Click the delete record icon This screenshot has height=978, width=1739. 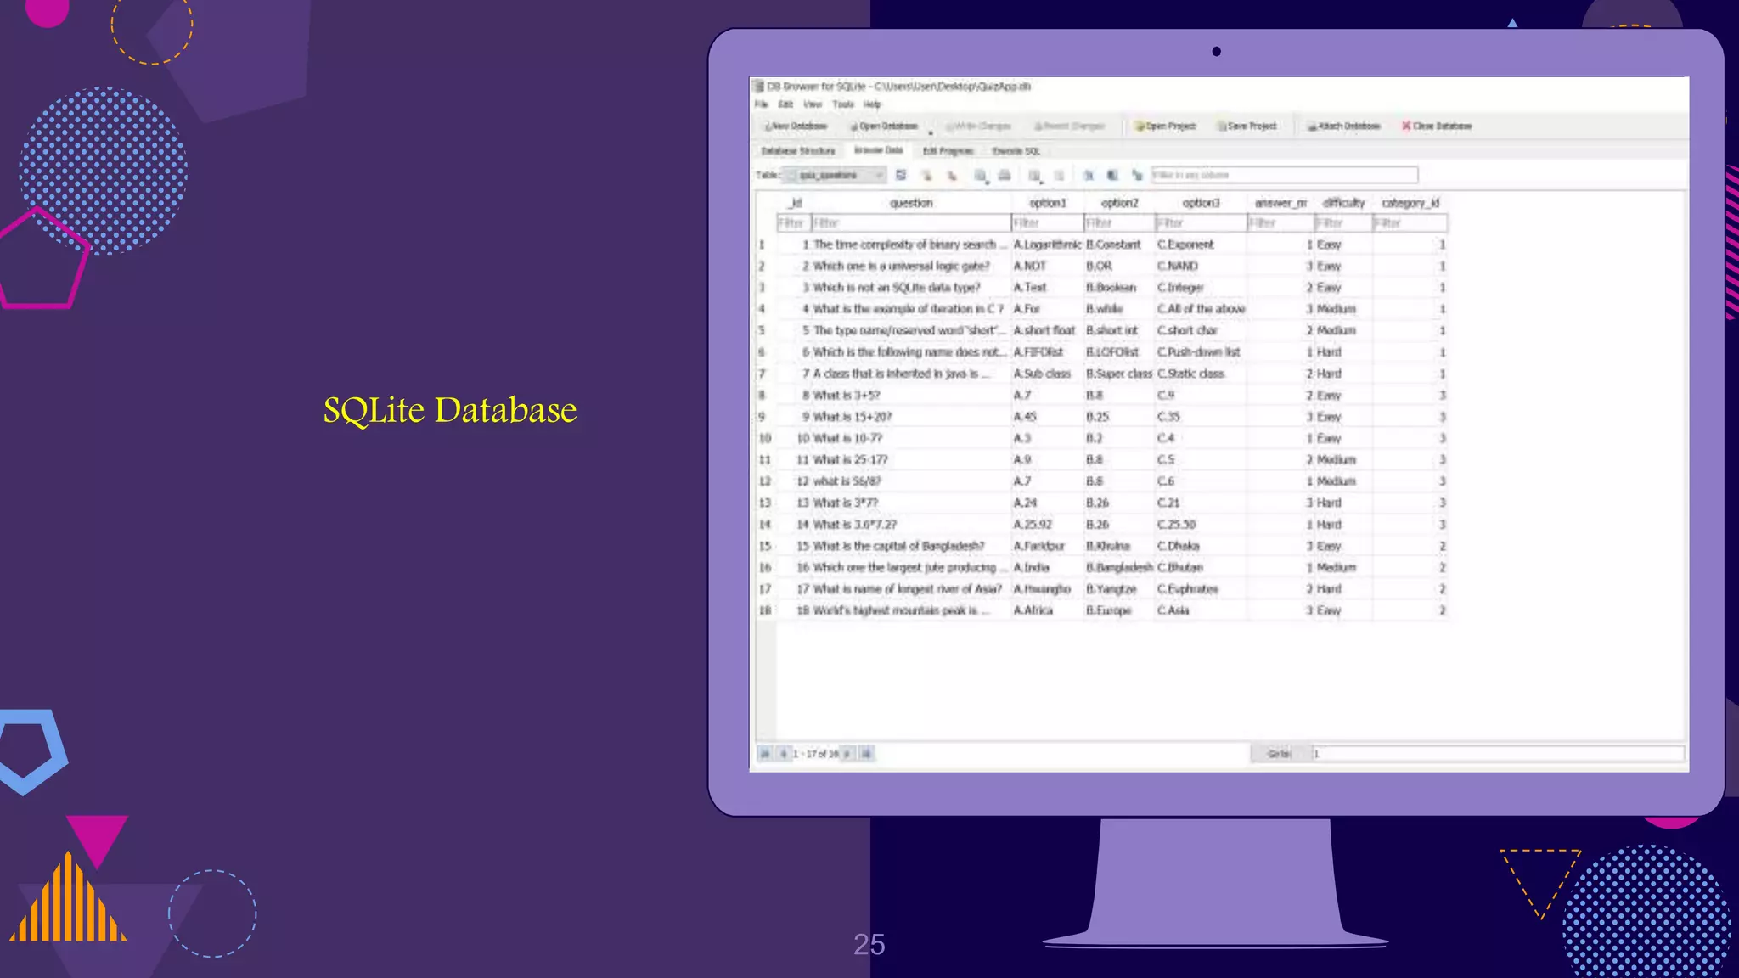tap(1059, 176)
